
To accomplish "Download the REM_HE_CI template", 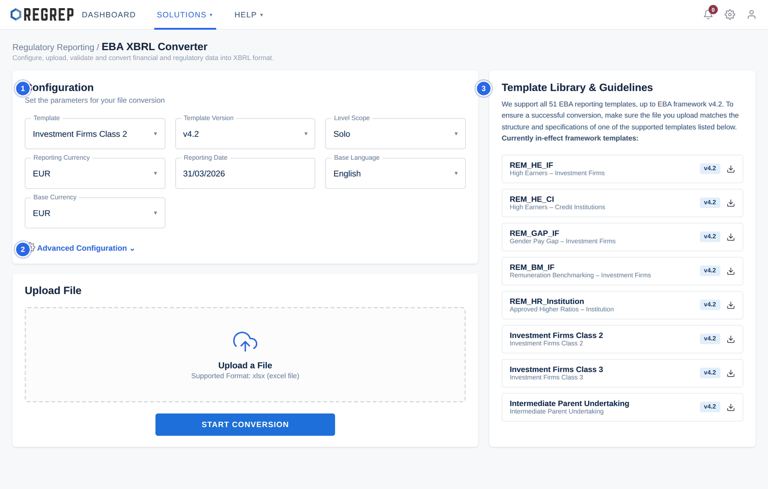I will coord(731,203).
